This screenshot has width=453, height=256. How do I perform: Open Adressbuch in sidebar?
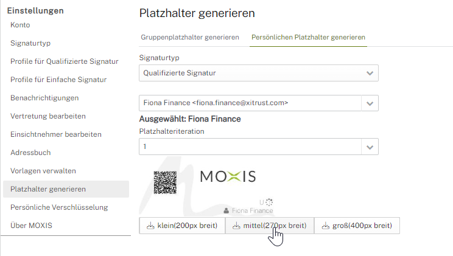tap(30, 153)
